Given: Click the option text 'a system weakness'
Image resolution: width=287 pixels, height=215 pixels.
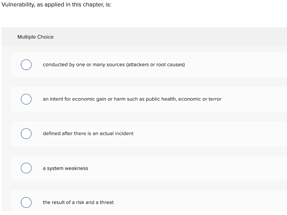Looking at the screenshot, I should tap(65, 168).
